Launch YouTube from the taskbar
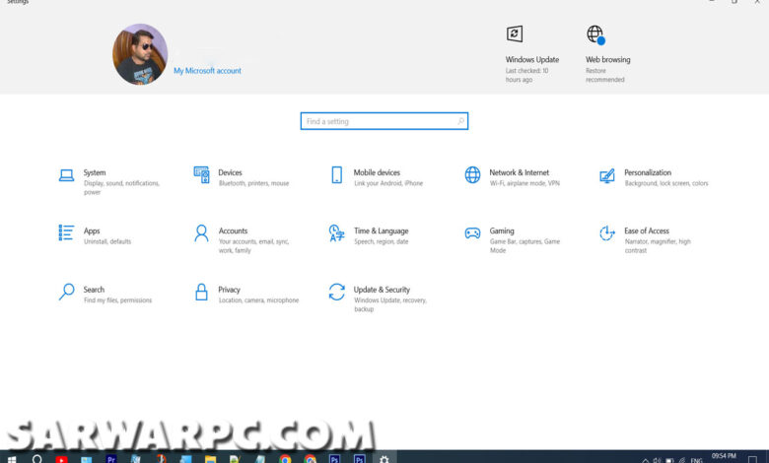 point(61,459)
